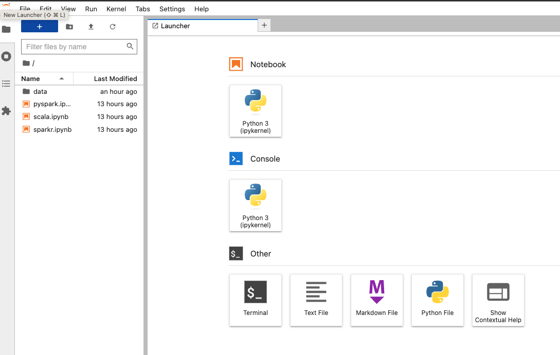Click the File Browser folder sidebar icon
The height and width of the screenshot is (355, 560).
[7, 29]
